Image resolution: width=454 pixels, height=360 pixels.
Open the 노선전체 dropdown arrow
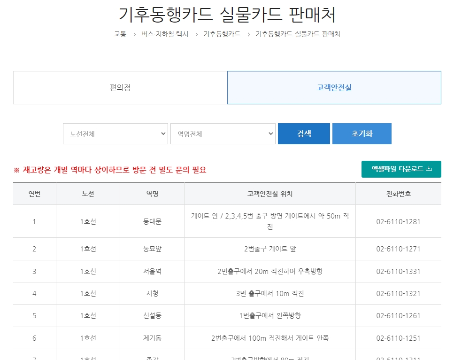tap(162, 133)
